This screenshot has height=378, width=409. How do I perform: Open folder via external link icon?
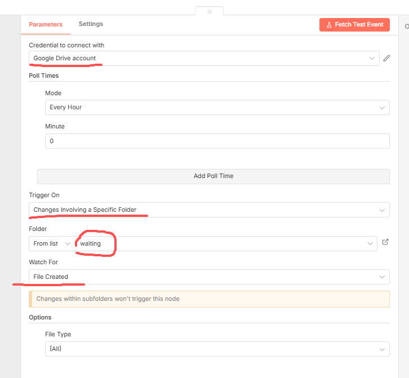click(385, 242)
